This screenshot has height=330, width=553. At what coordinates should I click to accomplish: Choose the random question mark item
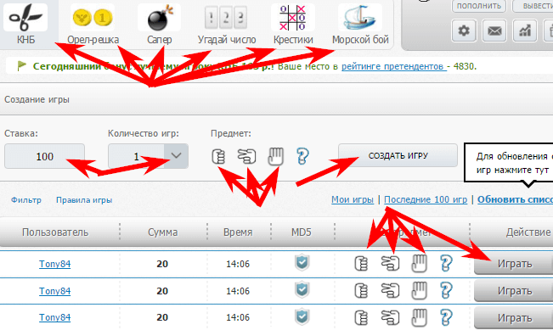(x=302, y=156)
